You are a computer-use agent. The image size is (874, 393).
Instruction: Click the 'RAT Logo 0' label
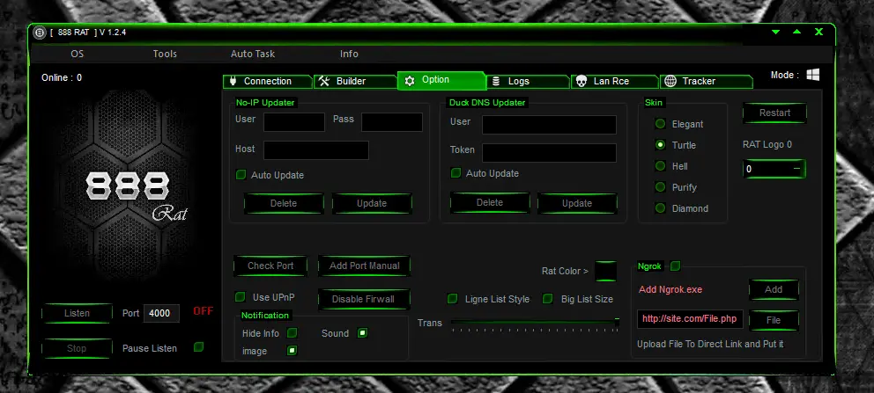(767, 144)
